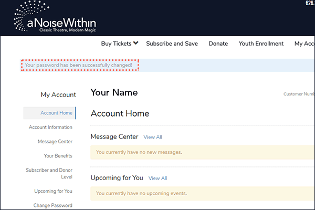The image size is (315, 210).
Task: Open Upcoming for You in the sidebar
Action: tap(53, 191)
